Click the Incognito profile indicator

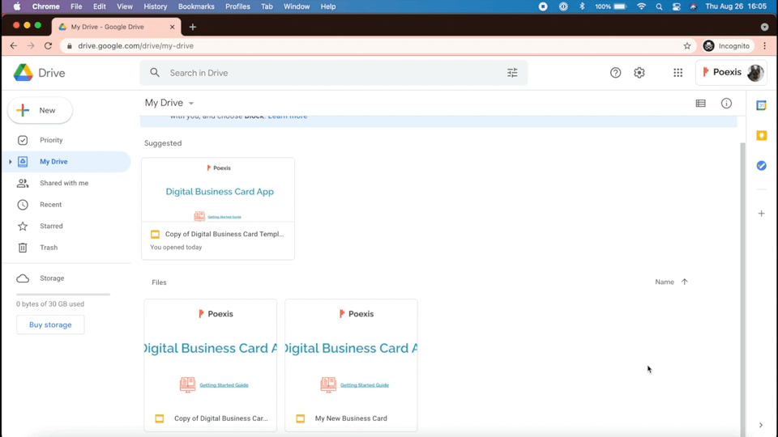tap(727, 45)
